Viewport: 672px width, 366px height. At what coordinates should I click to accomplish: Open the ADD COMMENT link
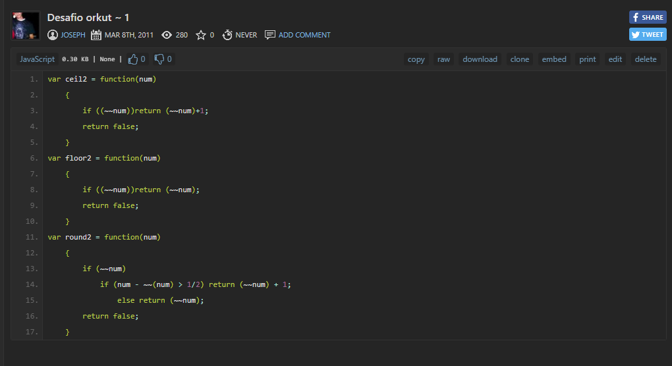pyautogui.click(x=304, y=35)
